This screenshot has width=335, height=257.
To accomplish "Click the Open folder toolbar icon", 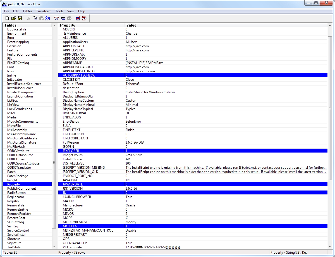I will [13, 18].
